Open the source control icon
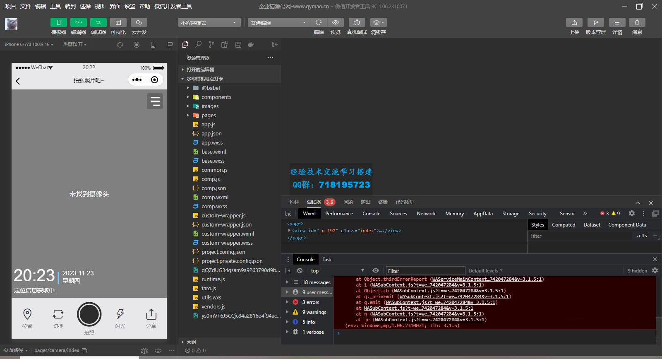The width and height of the screenshot is (662, 359). (211, 44)
